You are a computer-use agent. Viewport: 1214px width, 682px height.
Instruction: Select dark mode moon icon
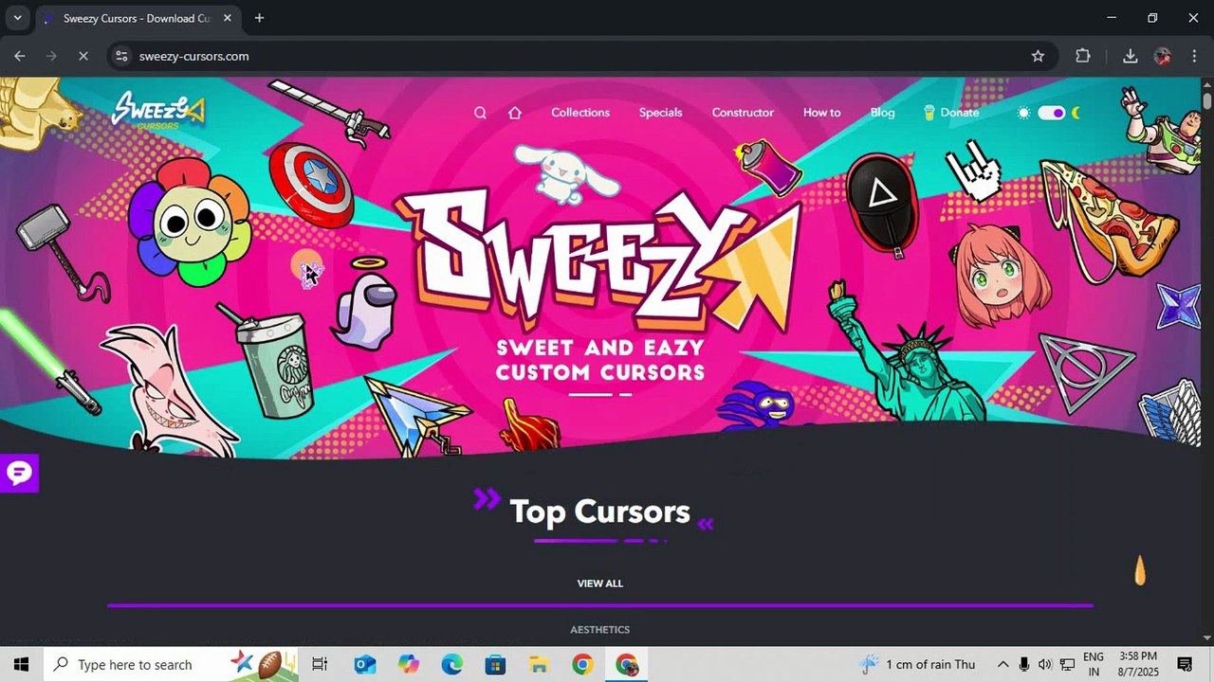1076,113
